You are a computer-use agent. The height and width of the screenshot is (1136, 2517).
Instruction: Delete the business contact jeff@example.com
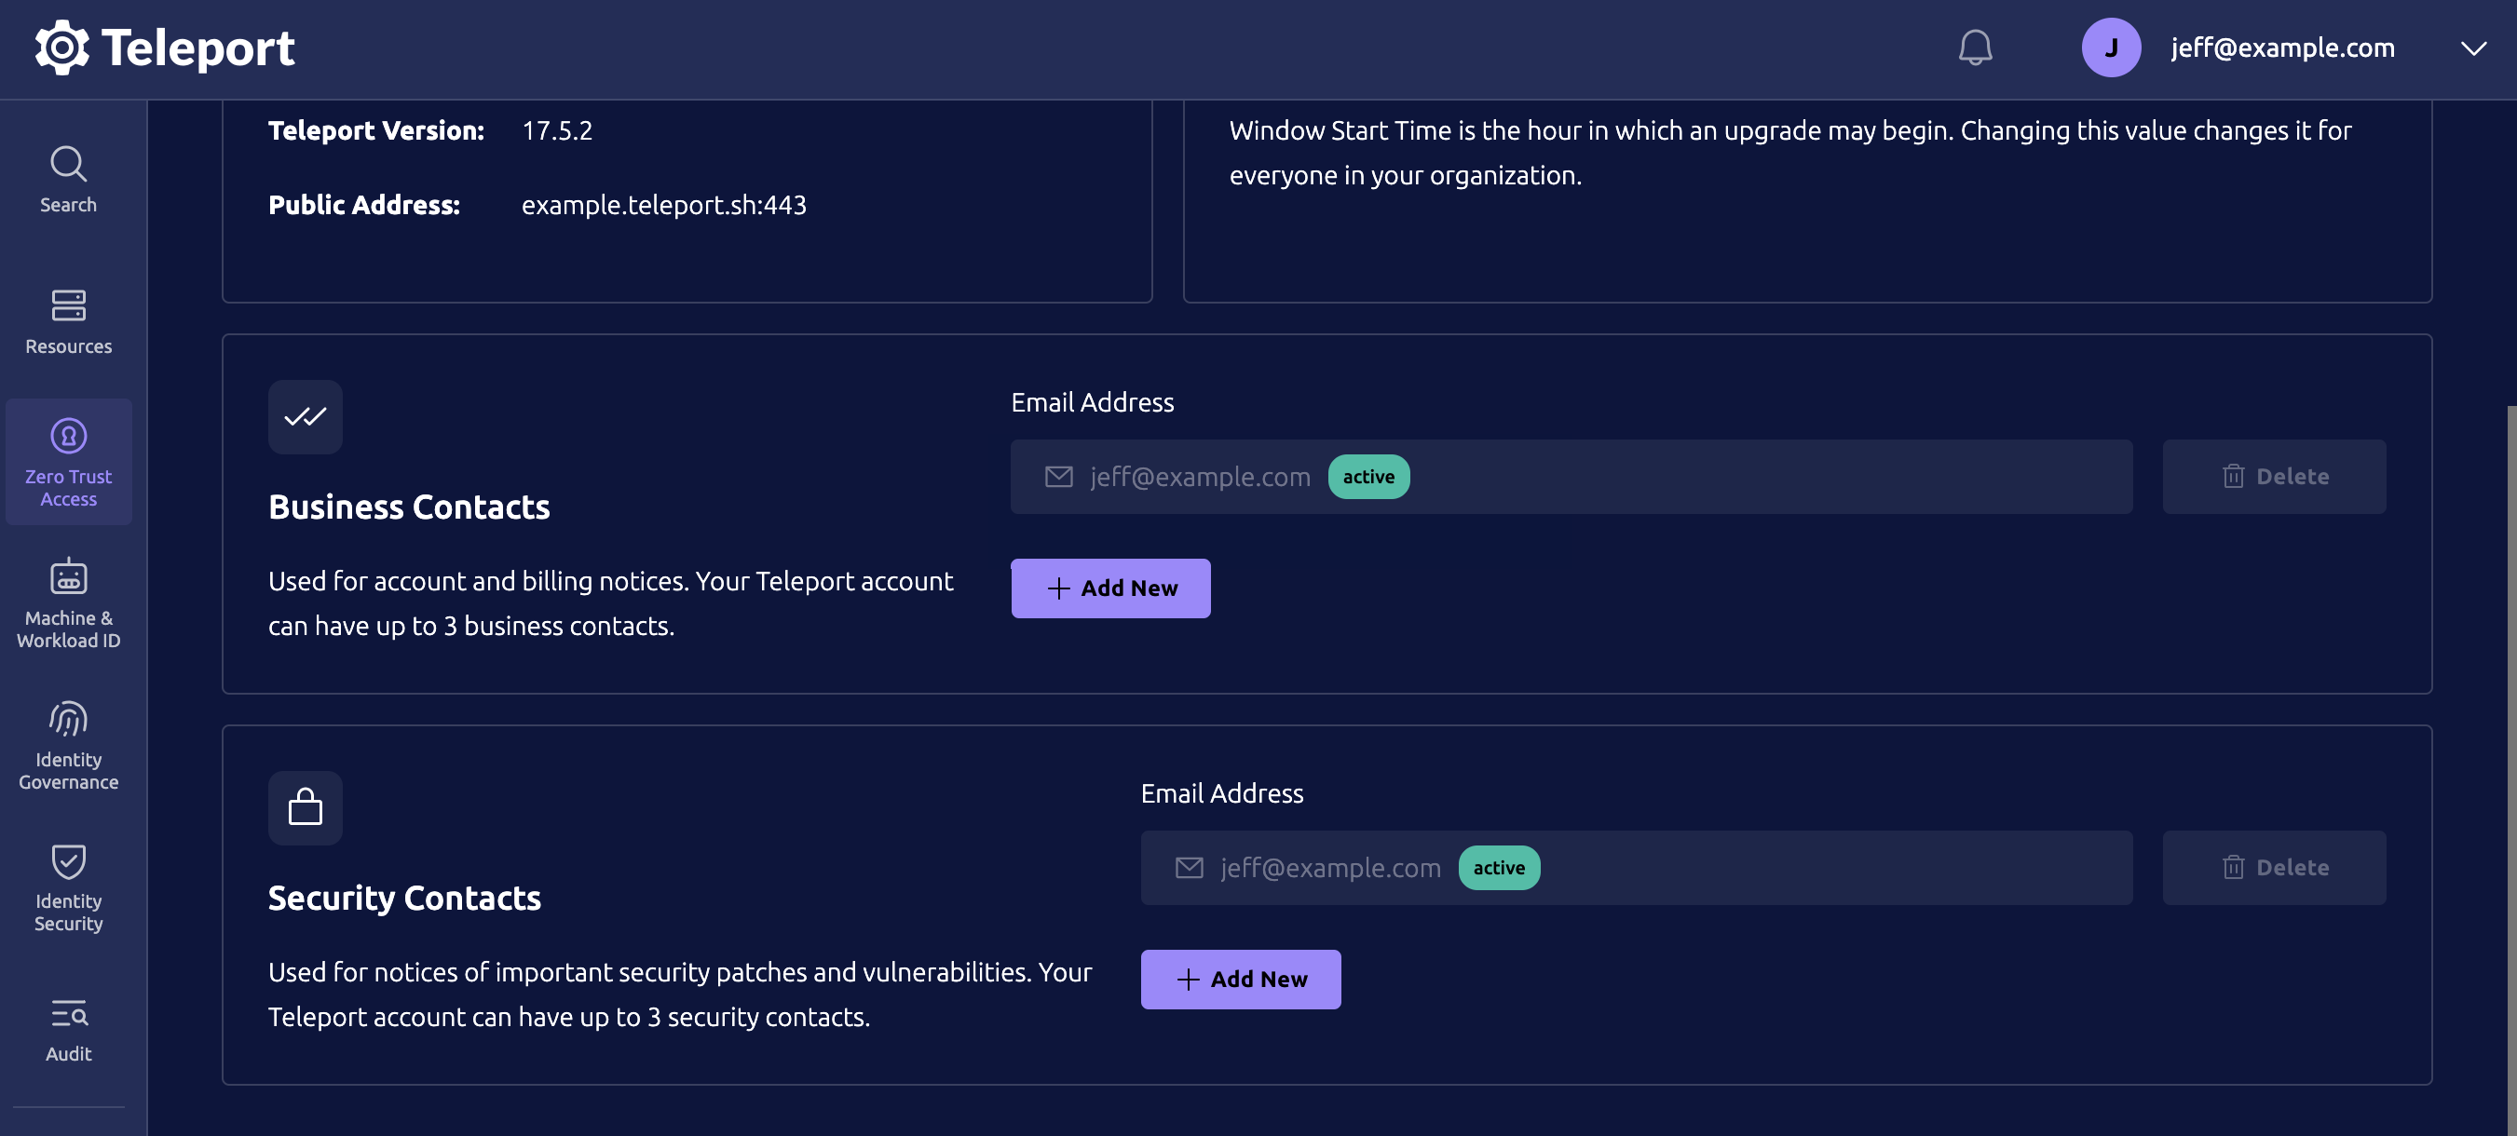click(2274, 477)
